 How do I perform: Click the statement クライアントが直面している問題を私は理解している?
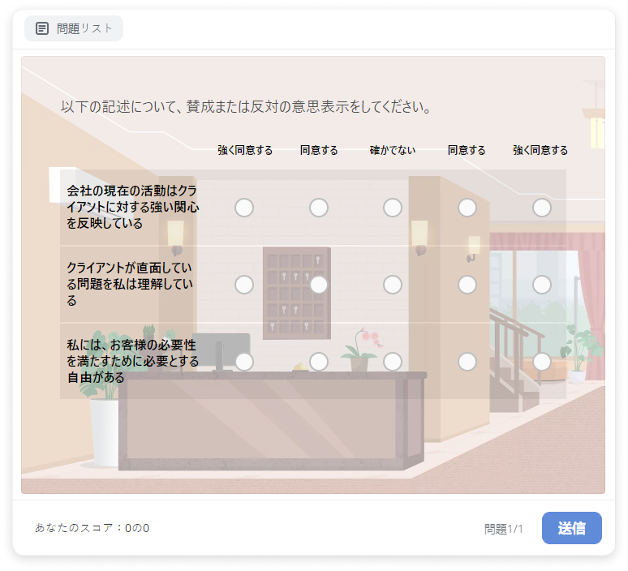[x=130, y=284]
